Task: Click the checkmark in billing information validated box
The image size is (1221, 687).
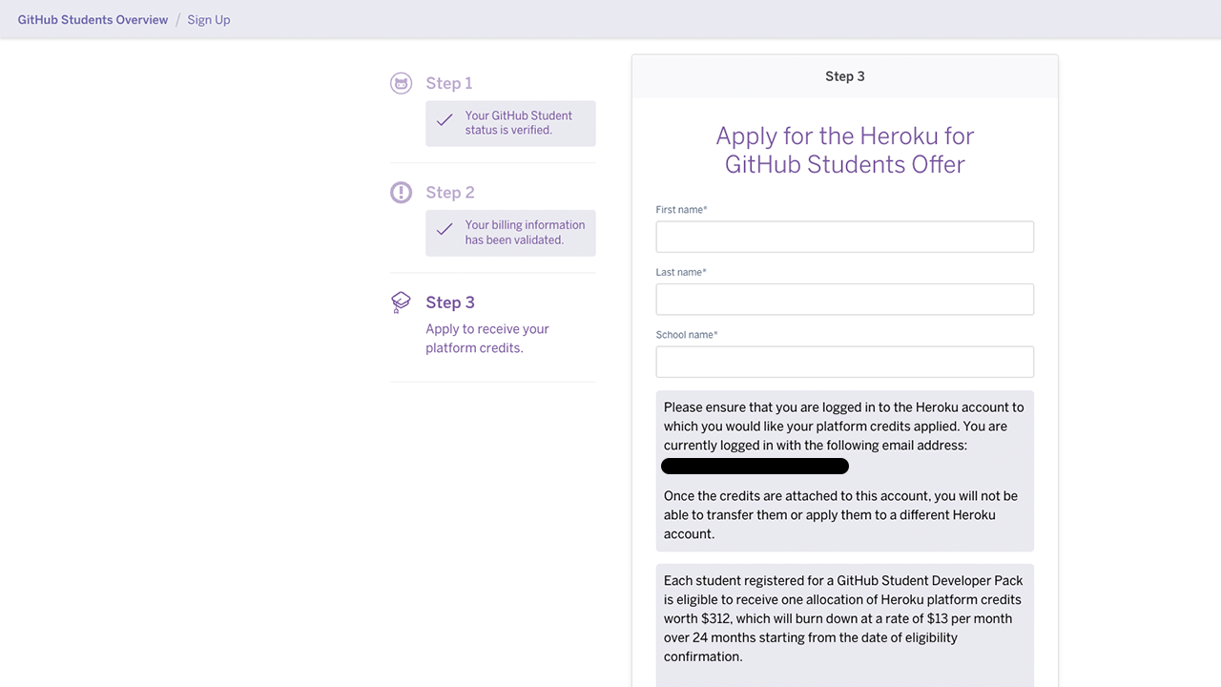Action: 445,231
